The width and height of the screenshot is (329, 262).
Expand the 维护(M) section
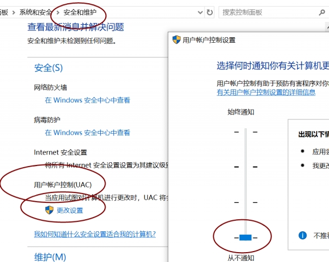pos(50,257)
